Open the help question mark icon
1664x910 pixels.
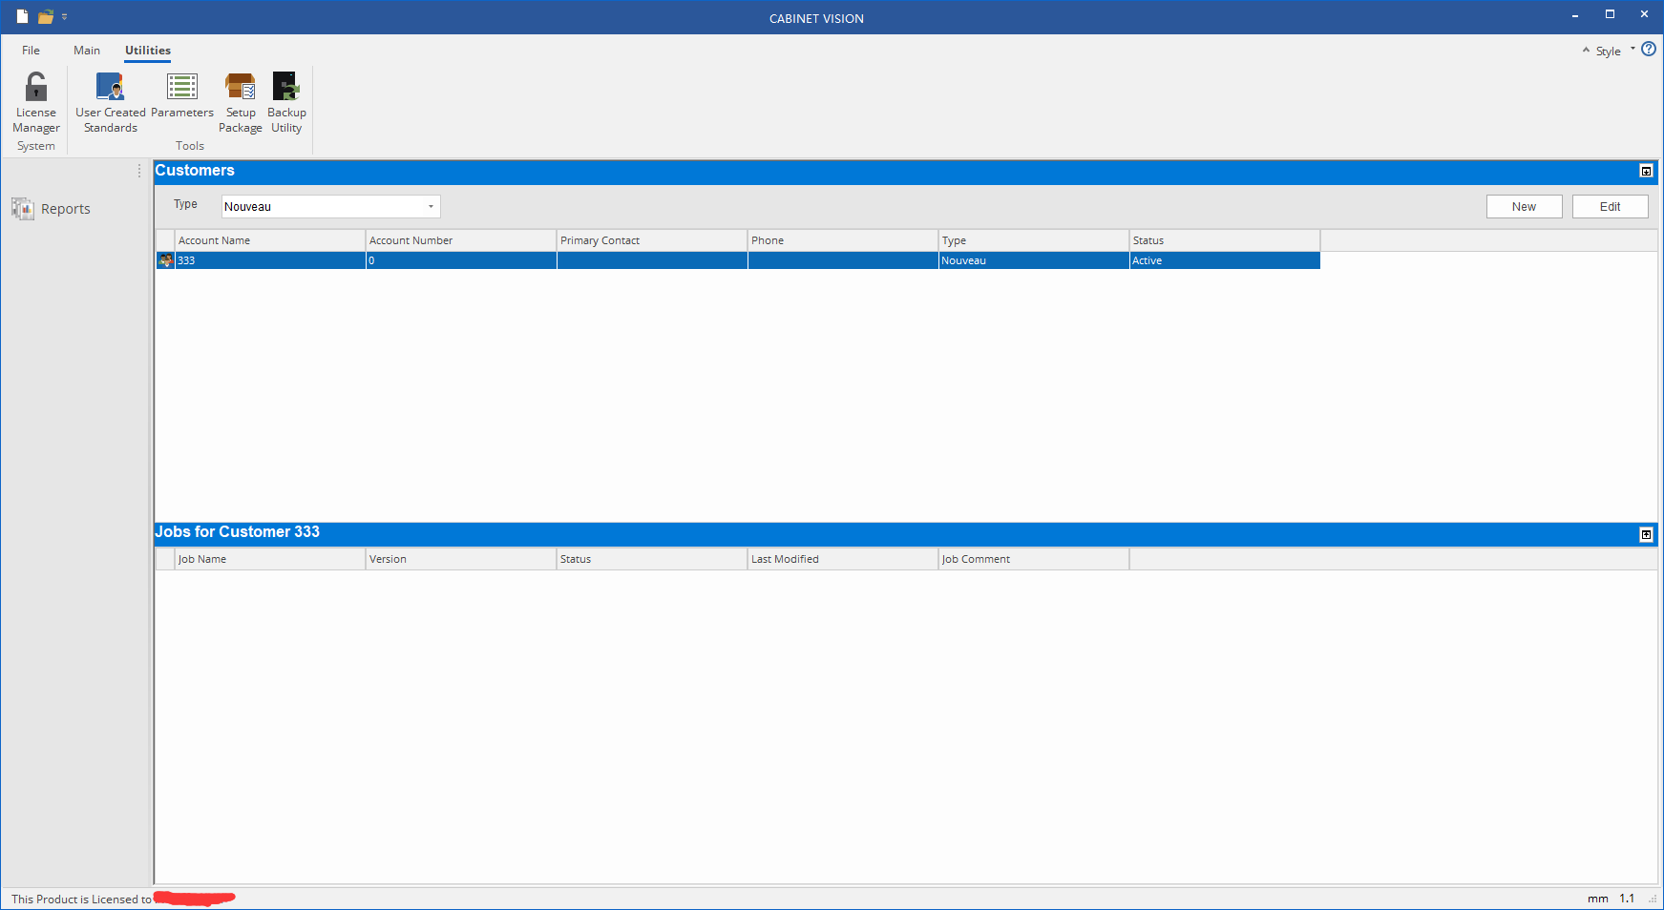(1649, 50)
